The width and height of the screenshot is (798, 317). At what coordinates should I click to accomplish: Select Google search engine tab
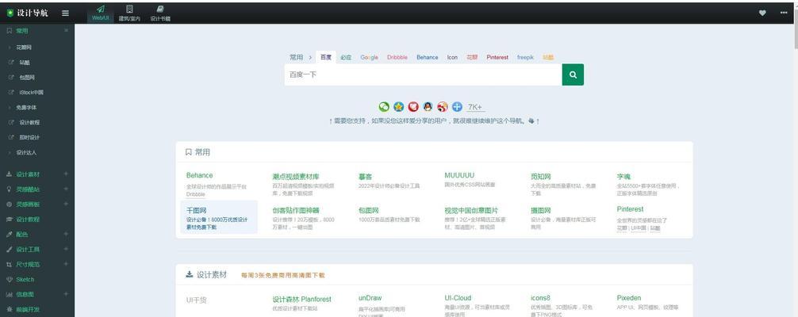369,58
